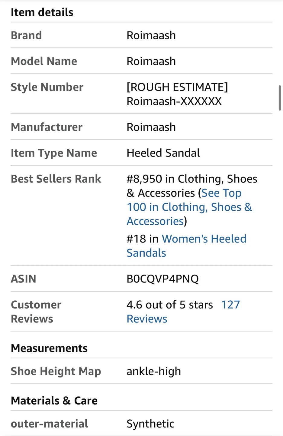Tap the Model Name label

[x=44, y=61]
